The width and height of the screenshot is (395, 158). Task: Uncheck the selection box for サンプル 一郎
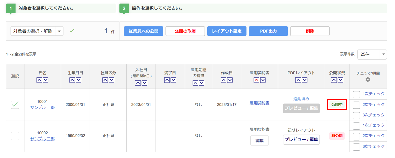pos(15,105)
